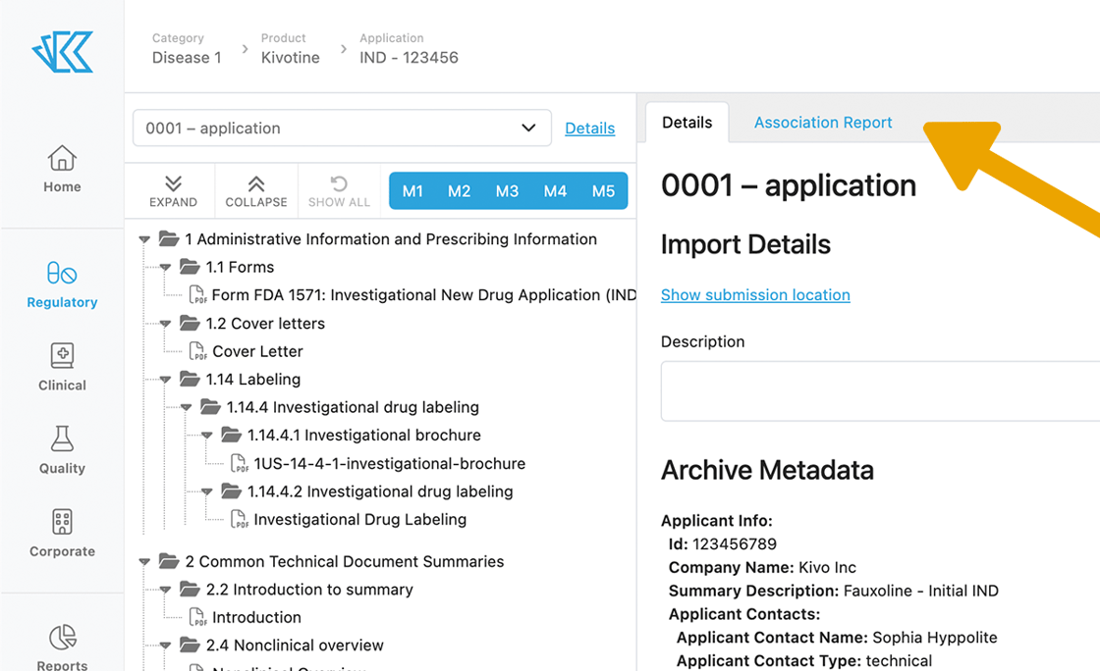The width and height of the screenshot is (1100, 671).
Task: Toggle the M5 module filter
Action: click(603, 191)
